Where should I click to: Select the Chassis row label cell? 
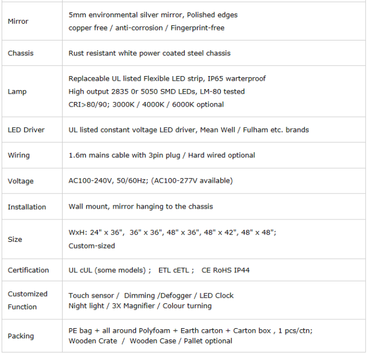(x=20, y=53)
